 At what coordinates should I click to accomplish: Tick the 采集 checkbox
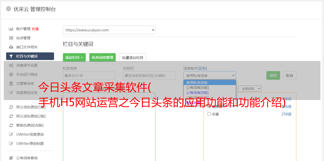pos(209,114)
